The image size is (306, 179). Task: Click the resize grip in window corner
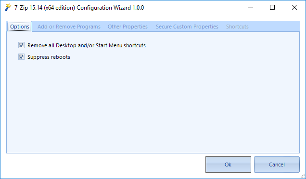point(303,176)
